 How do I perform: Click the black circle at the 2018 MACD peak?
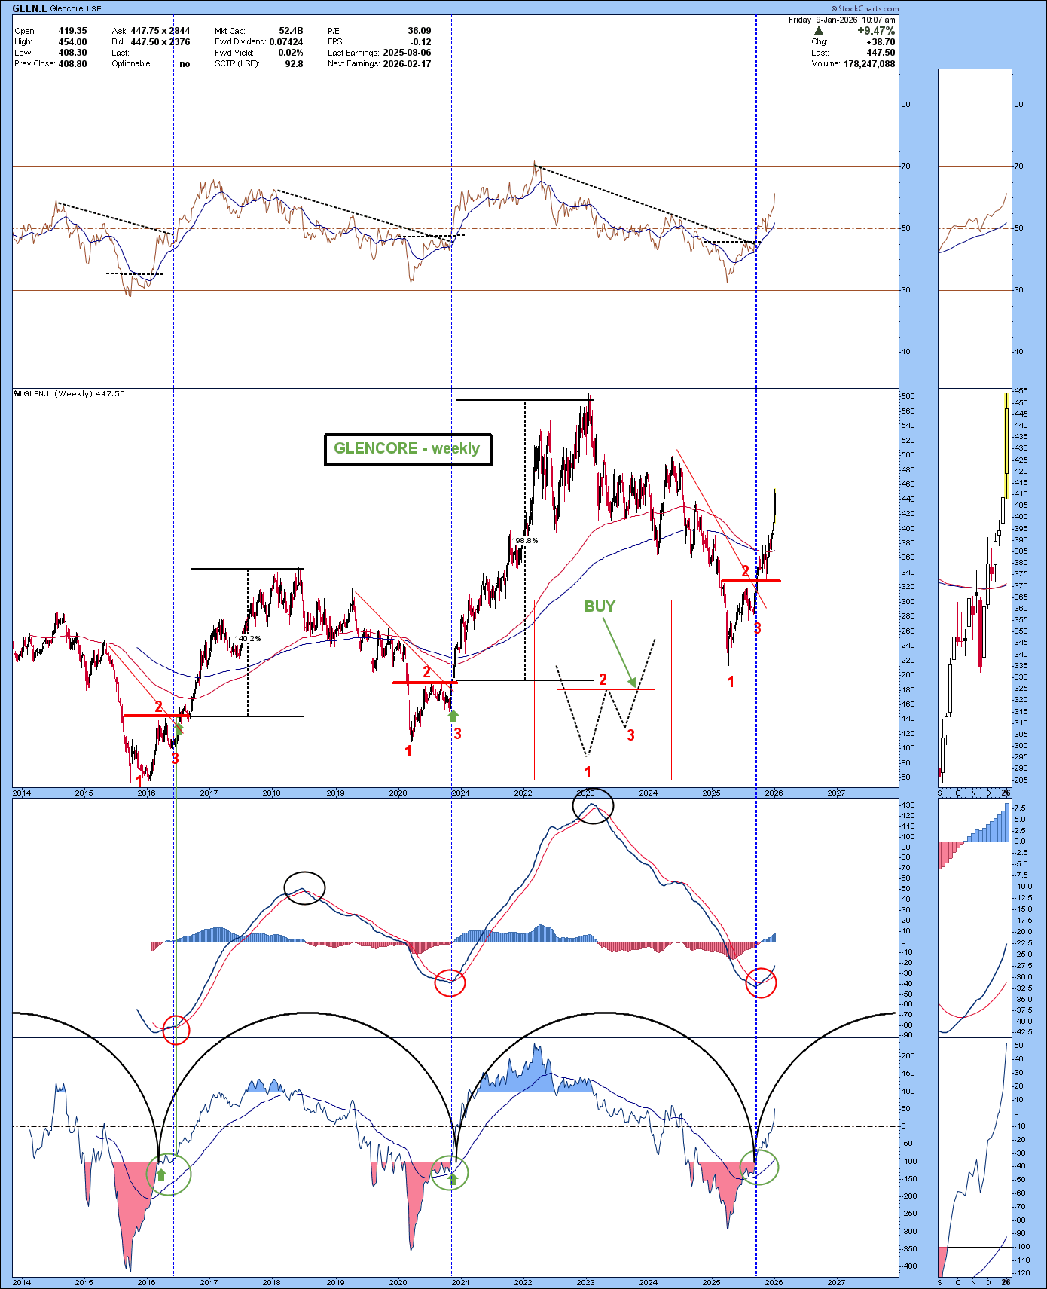pyautogui.click(x=304, y=887)
